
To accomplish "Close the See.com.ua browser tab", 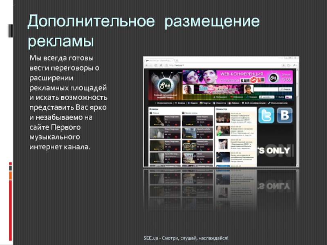I will point(172,60).
